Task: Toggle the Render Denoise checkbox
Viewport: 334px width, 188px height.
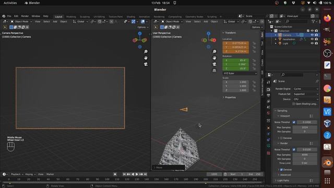Action: [281, 170]
